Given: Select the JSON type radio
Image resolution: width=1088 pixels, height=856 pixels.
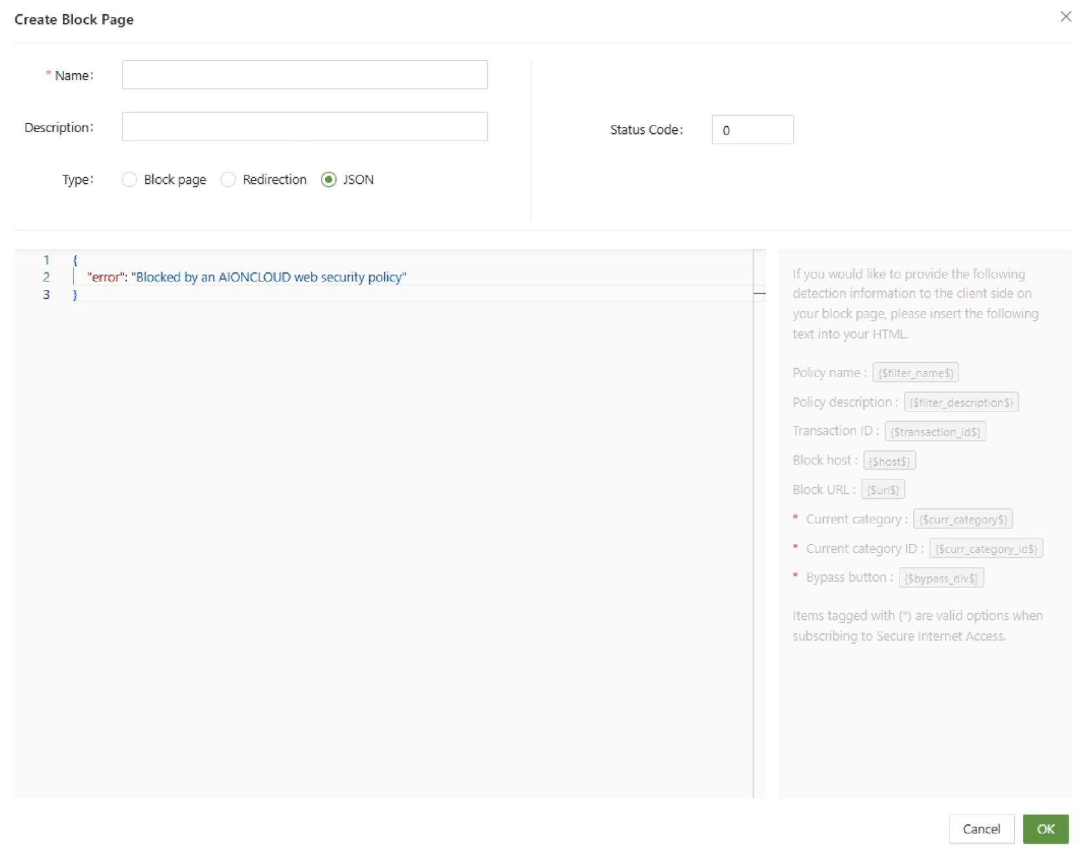Looking at the screenshot, I should click(329, 180).
